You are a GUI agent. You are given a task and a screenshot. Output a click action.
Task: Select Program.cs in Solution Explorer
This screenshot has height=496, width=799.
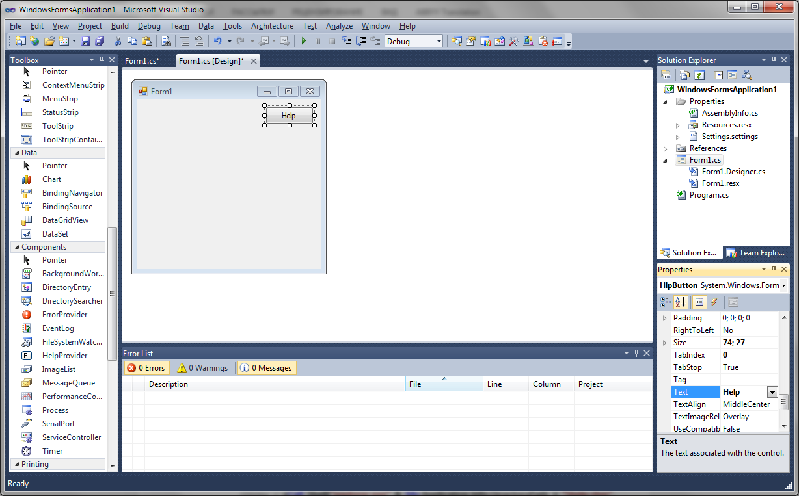click(708, 194)
